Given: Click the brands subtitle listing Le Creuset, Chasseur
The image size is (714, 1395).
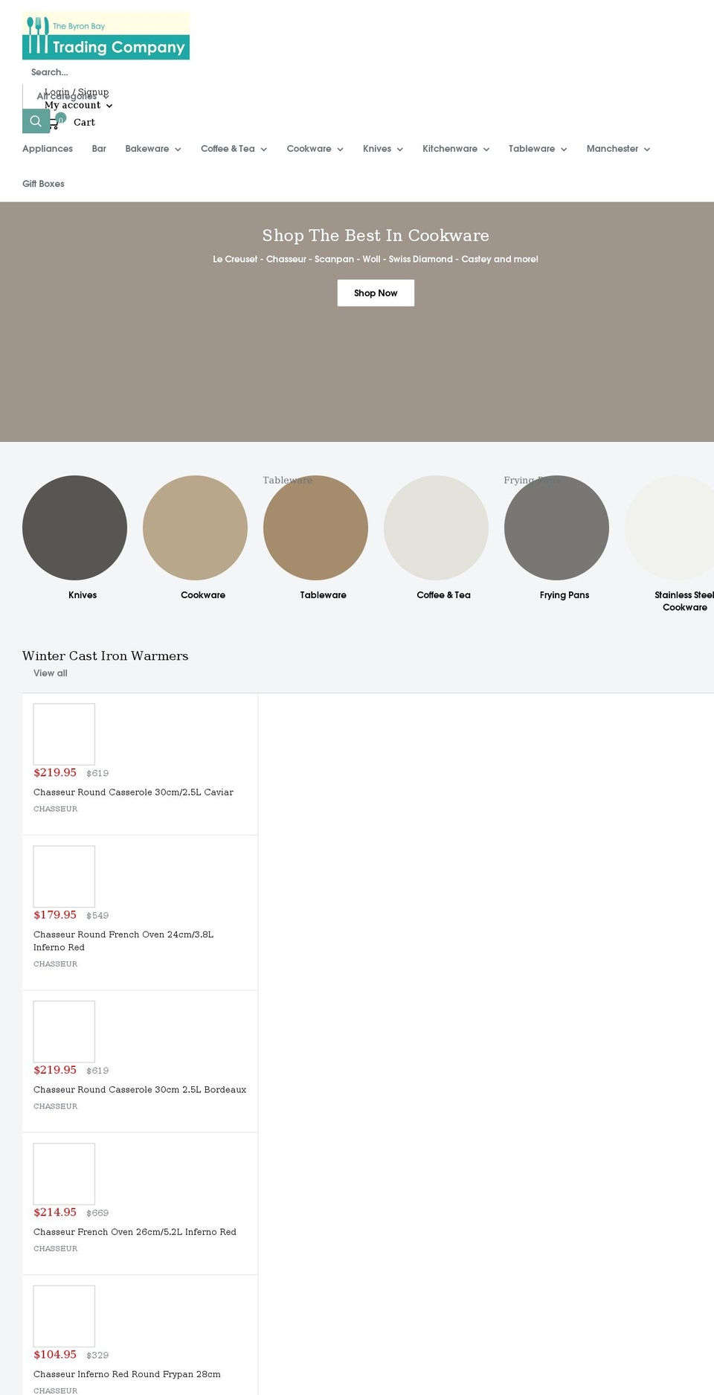Looking at the screenshot, I should click(x=376, y=259).
